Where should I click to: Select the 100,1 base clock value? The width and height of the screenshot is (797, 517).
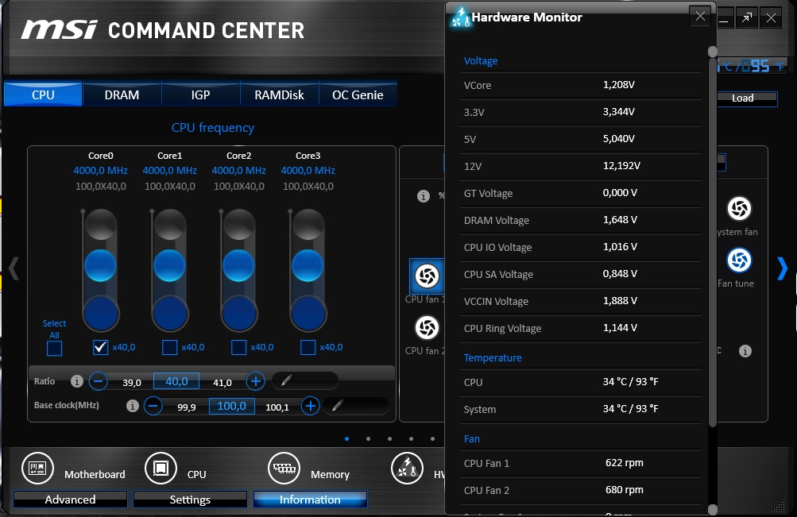coord(277,407)
